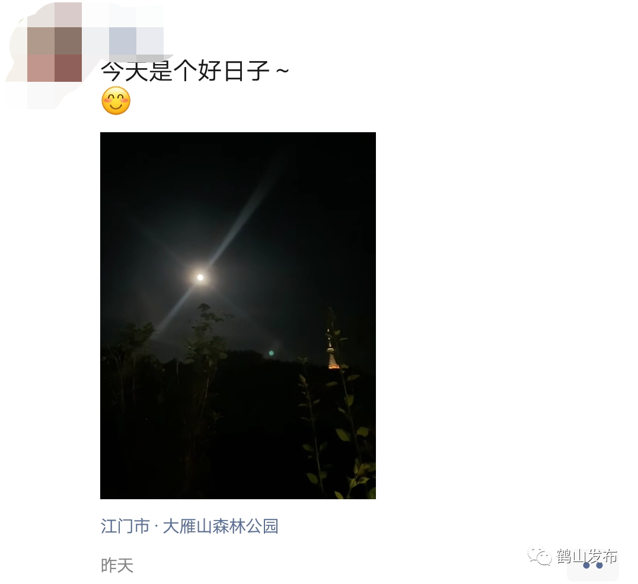Click the green lens flare dot in photo
Viewport: 638px width, 584px height.
(272, 353)
